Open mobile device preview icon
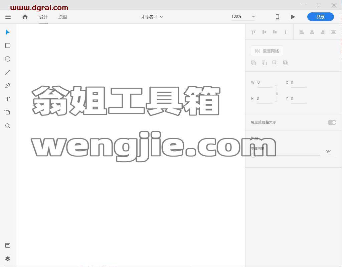 point(277,17)
